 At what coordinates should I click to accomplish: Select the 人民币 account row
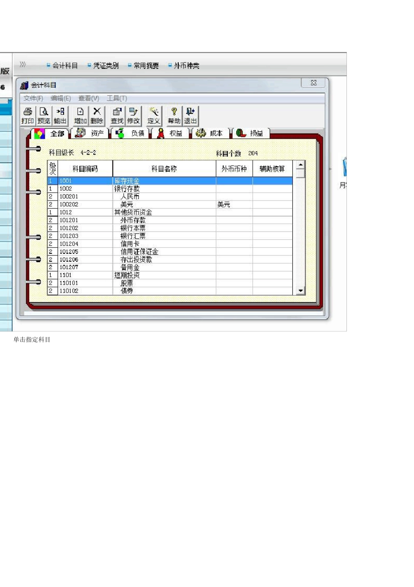point(170,197)
